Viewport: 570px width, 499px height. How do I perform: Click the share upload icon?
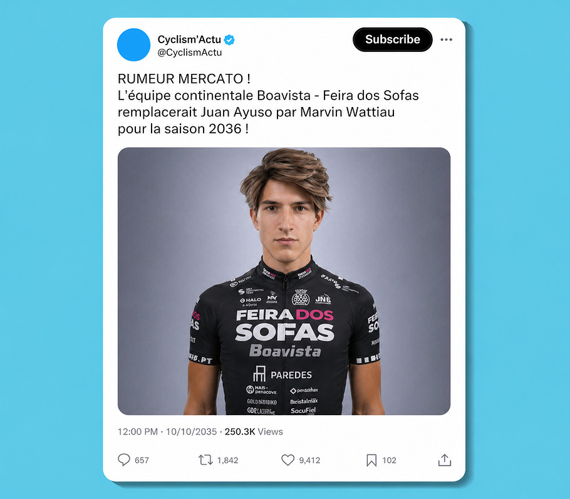[x=445, y=460]
